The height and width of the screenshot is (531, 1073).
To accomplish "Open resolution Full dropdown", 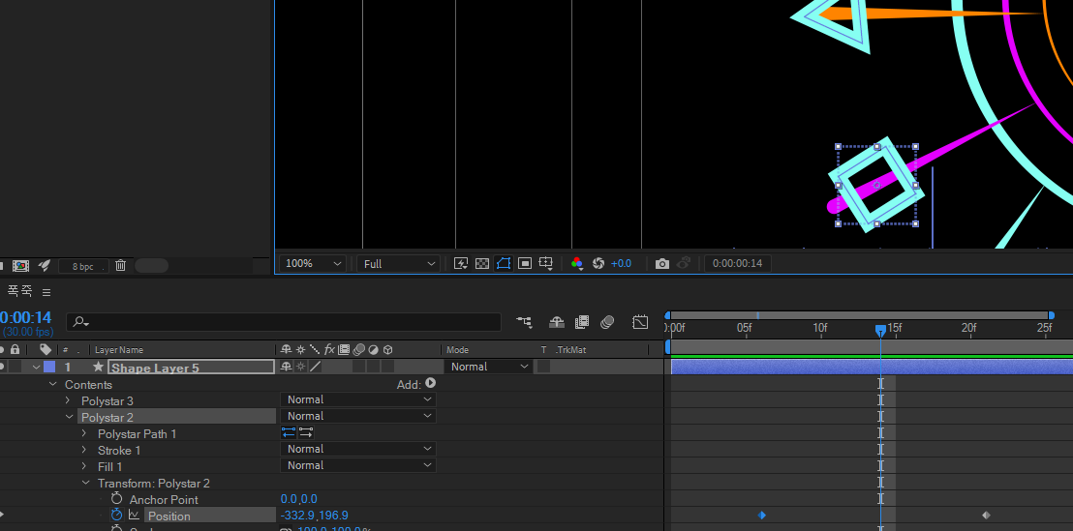I will click(398, 264).
